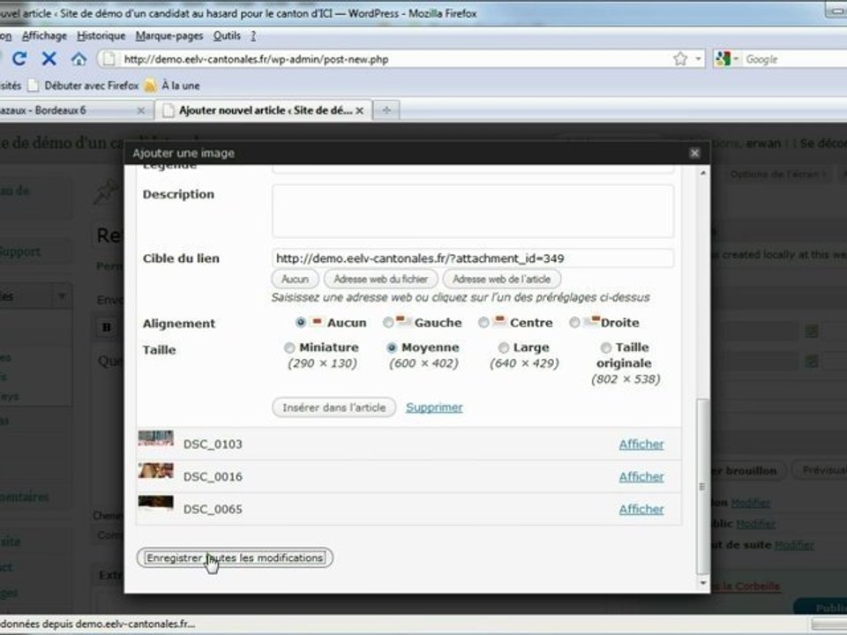Image resolution: width=847 pixels, height=635 pixels.
Task: Click the DSC_0016 thumbnail
Action: (155, 470)
